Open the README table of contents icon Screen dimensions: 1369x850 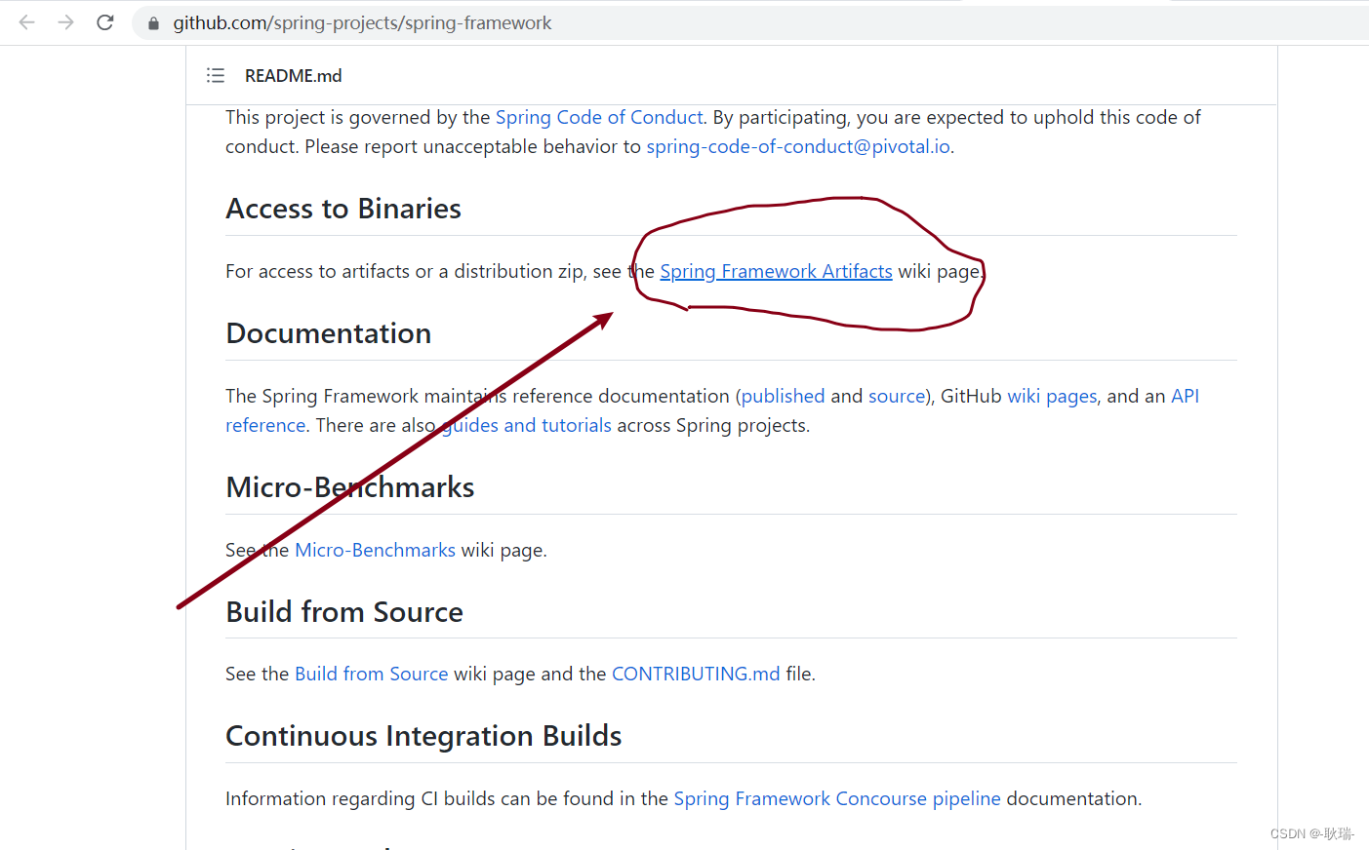click(x=216, y=75)
